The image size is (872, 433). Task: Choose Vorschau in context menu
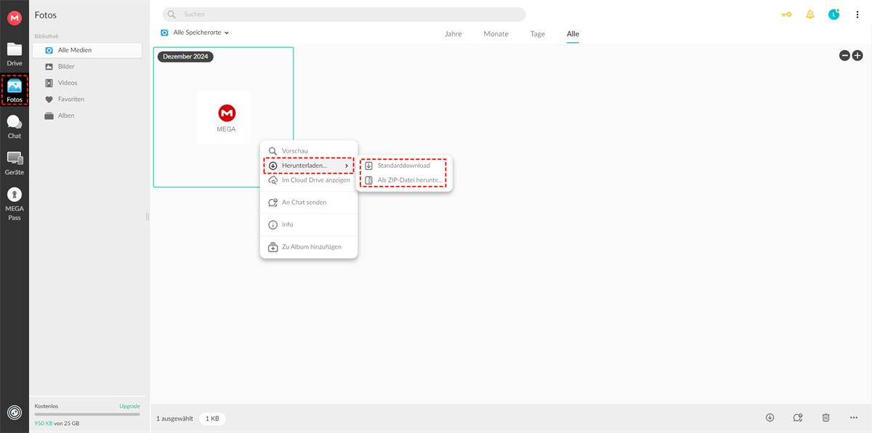tap(309, 150)
